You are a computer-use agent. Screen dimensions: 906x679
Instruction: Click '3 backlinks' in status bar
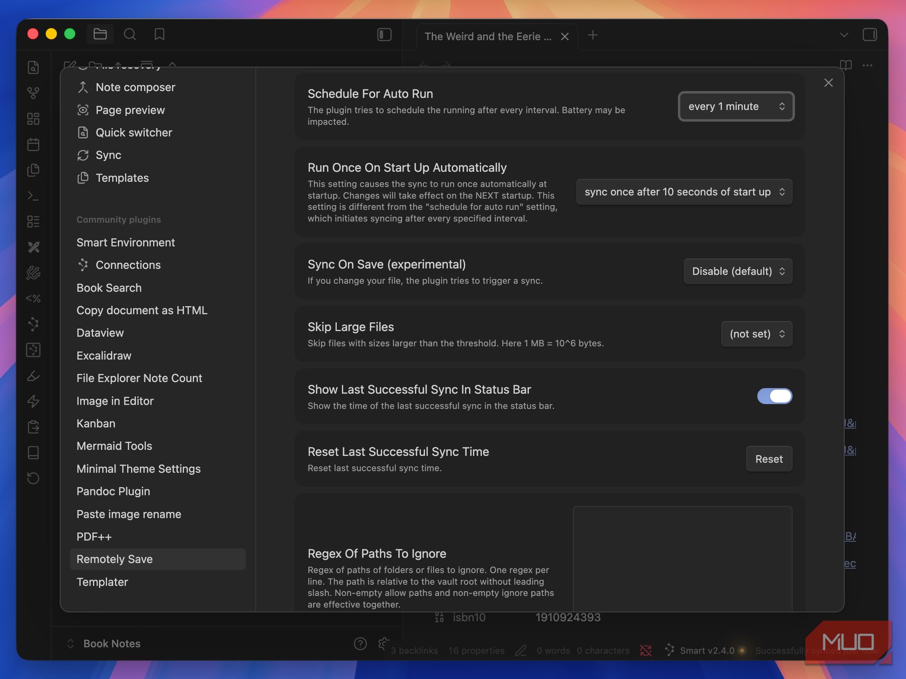click(x=414, y=650)
